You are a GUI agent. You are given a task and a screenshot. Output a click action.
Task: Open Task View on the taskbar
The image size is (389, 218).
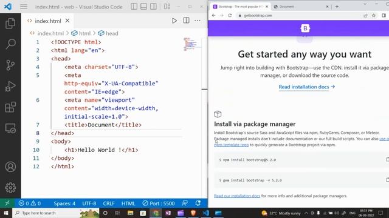(x=117, y=213)
